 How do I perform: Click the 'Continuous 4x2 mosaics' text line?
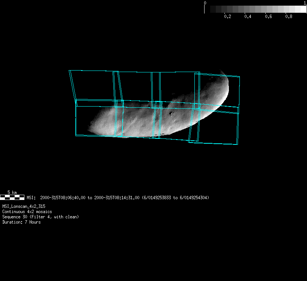[27, 212]
